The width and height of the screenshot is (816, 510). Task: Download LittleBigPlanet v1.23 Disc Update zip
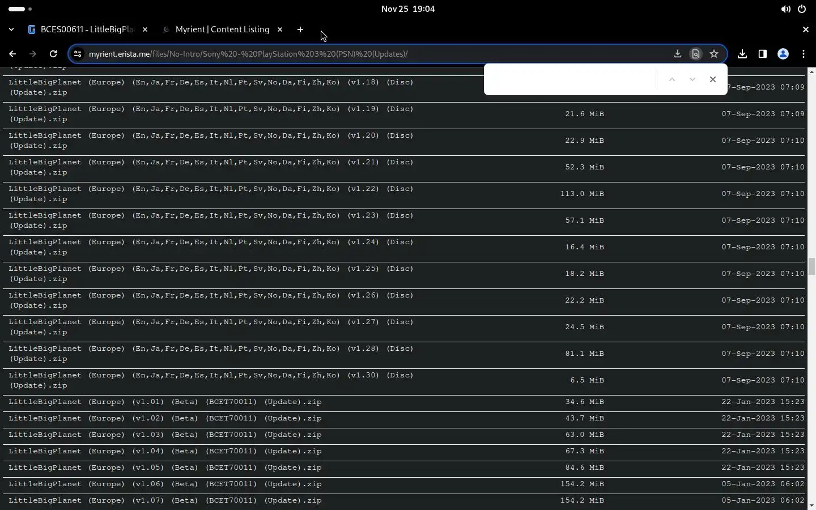tap(211, 220)
